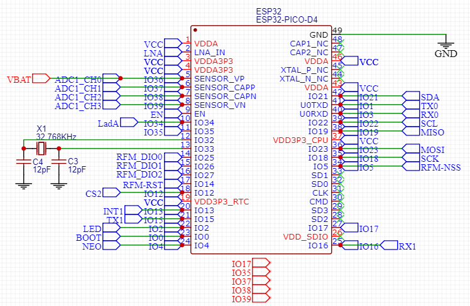Click the junction dot on the VBAT wire
Image resolution: width=470 pixels, height=306 pixels.
(121, 78)
